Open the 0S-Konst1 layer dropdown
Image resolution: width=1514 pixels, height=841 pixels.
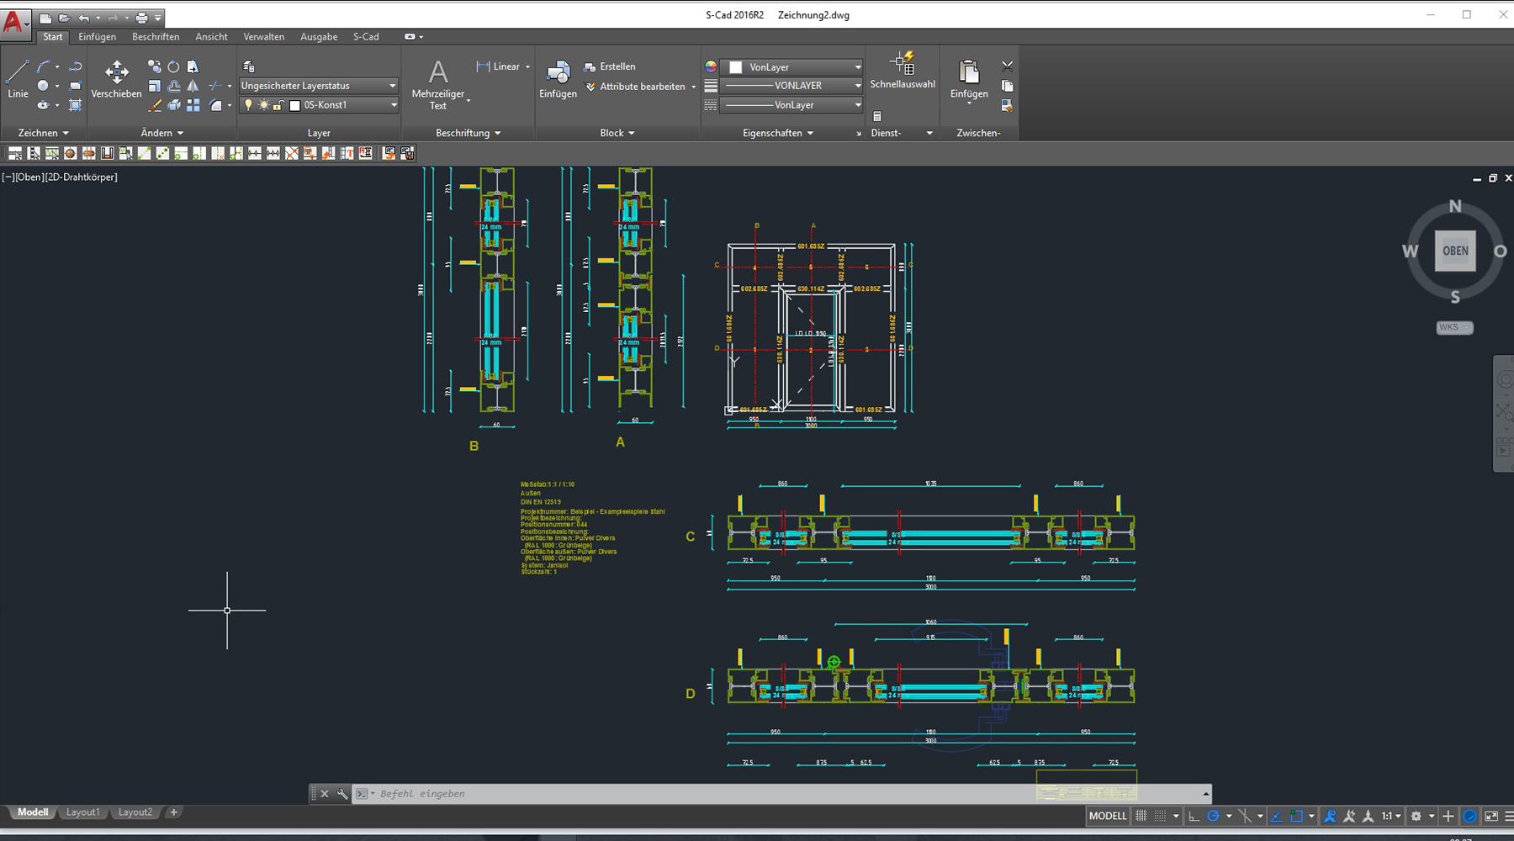[x=319, y=105]
